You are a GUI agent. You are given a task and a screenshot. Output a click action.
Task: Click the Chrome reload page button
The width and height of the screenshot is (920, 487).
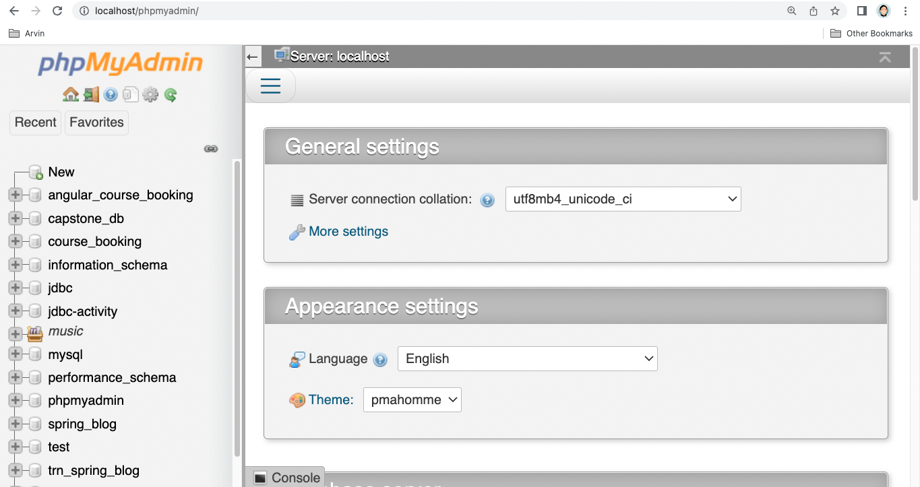(57, 11)
